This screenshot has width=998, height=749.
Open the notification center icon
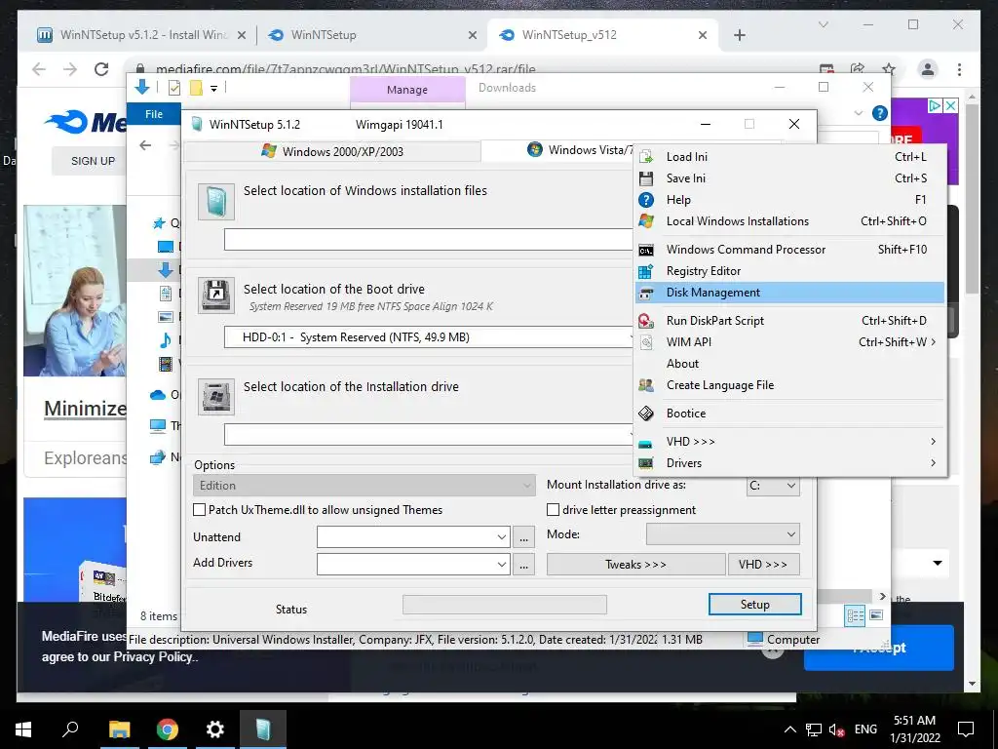(x=966, y=729)
